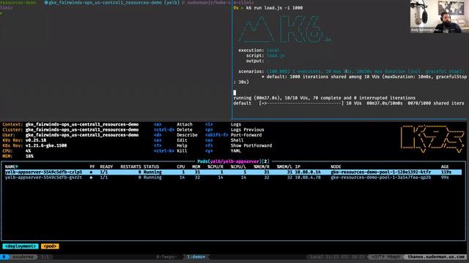Click the Cluster value in K9s header

point(82,130)
